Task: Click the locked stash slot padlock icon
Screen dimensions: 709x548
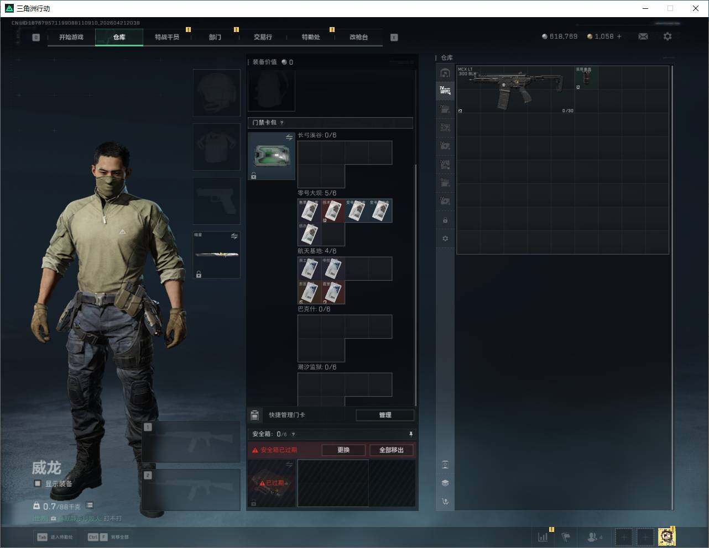Action: pyautogui.click(x=445, y=220)
